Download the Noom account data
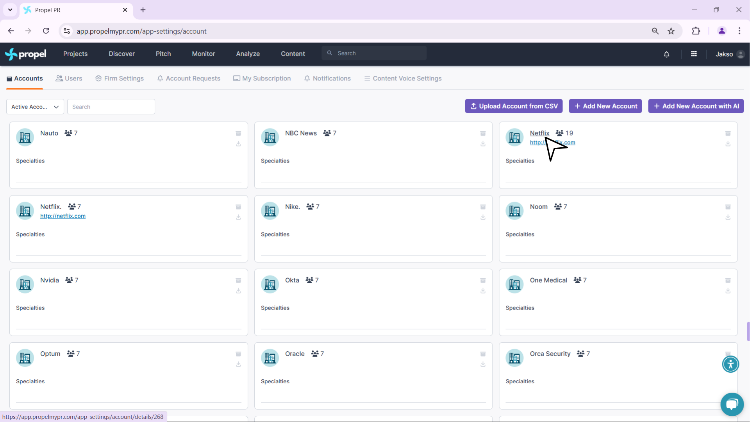750x422 pixels. pyautogui.click(x=728, y=217)
